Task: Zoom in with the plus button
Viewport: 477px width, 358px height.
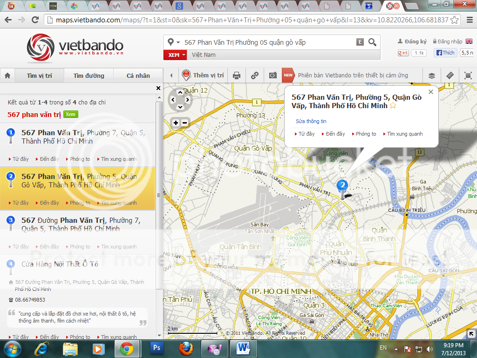Action: (x=176, y=123)
